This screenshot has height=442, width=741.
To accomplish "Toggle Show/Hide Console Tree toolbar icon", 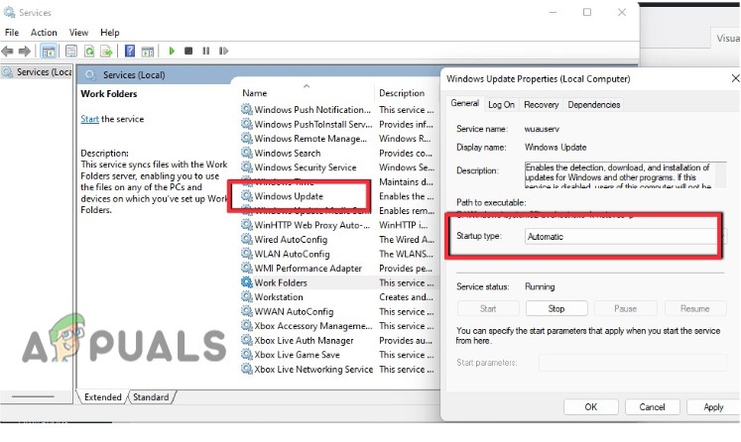I will click(x=49, y=51).
